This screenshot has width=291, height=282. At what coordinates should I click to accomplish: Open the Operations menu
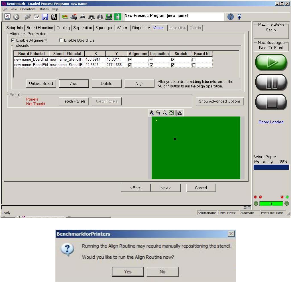[x=28, y=9]
